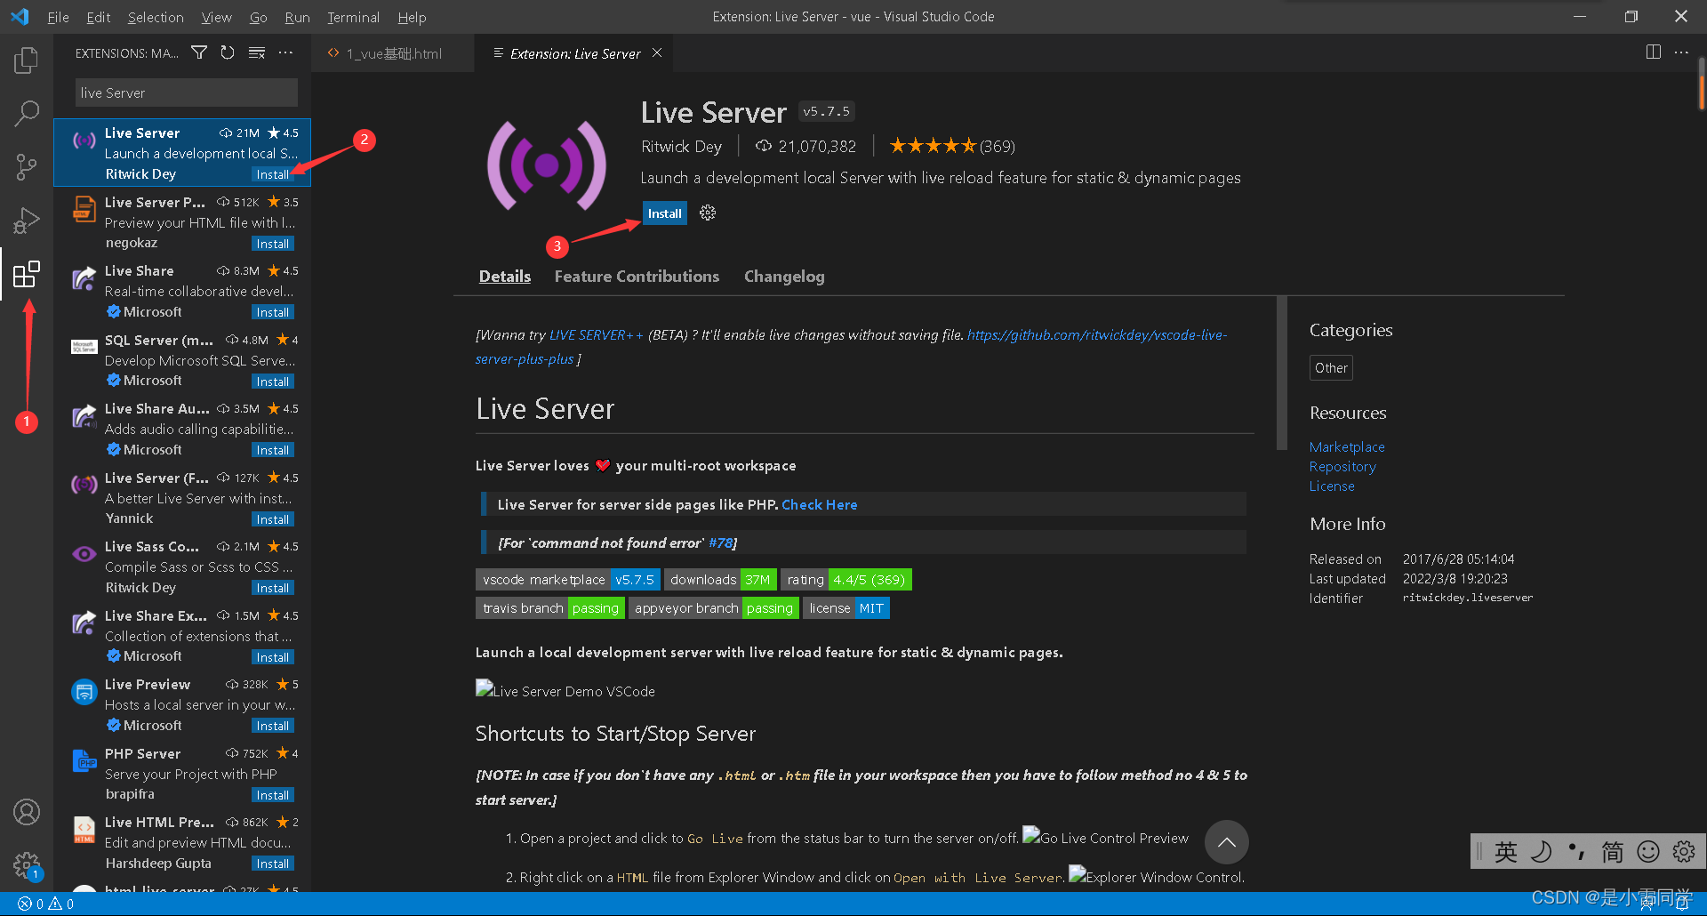The height and width of the screenshot is (916, 1707).
Task: Open the Terminal menu
Action: coord(353,17)
